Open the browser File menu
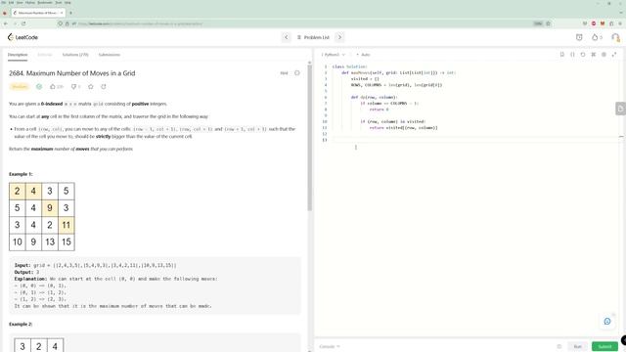The height and width of the screenshot is (352, 626). tap(4, 2)
